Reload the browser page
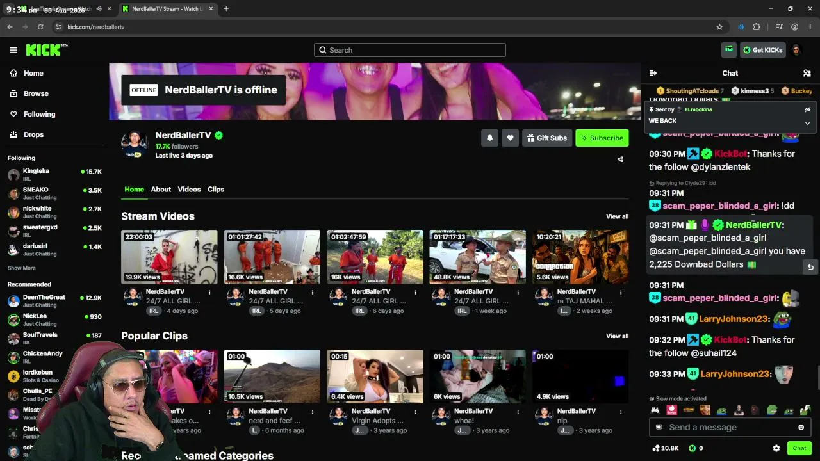 click(x=40, y=27)
